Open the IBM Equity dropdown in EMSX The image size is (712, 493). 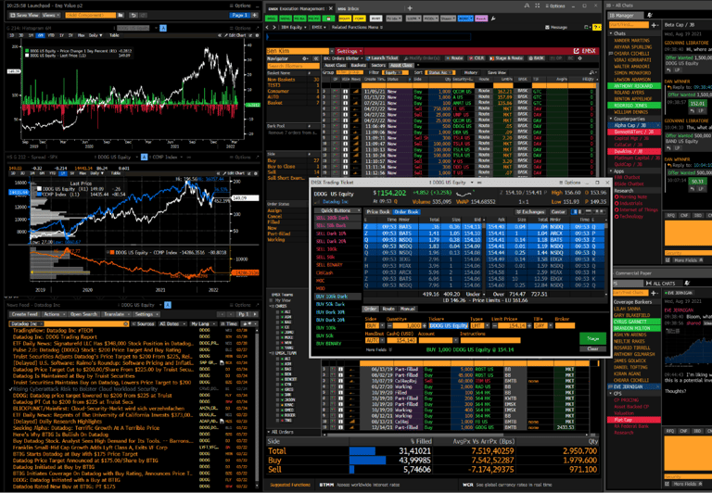[x=294, y=27]
